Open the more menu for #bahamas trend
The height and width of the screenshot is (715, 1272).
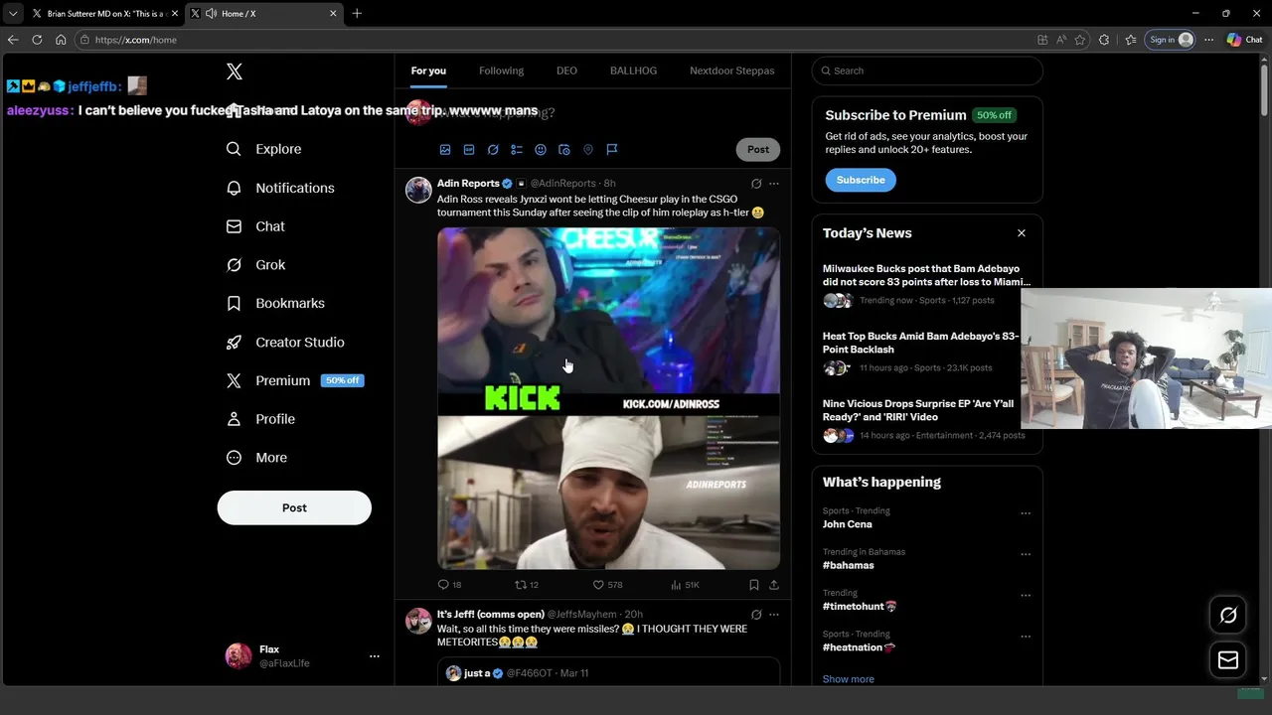[x=1026, y=554]
